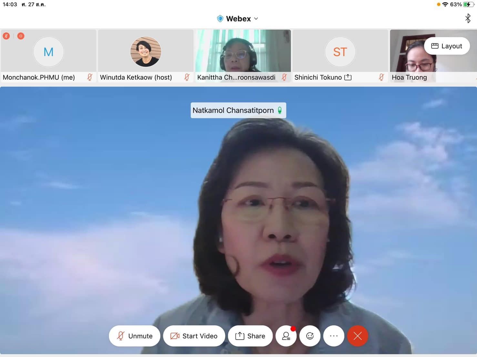Tap the Monchanok.PHMU (me) name label

[x=39, y=77]
